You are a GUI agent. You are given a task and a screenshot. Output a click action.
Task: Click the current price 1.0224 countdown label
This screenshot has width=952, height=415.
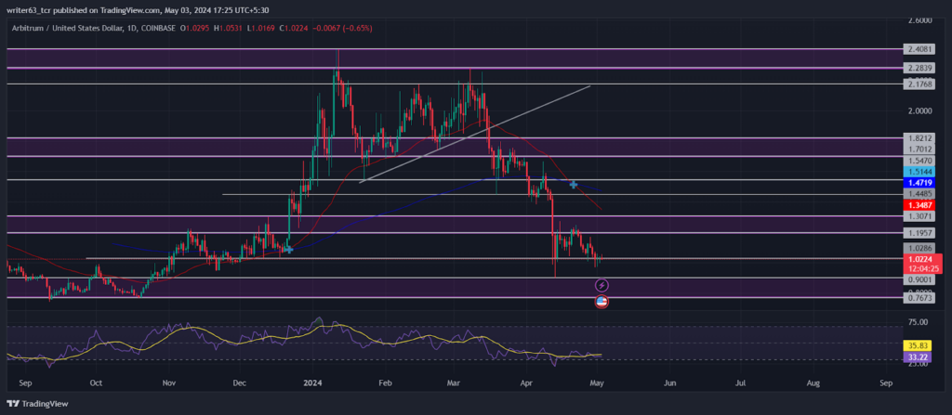click(923, 264)
